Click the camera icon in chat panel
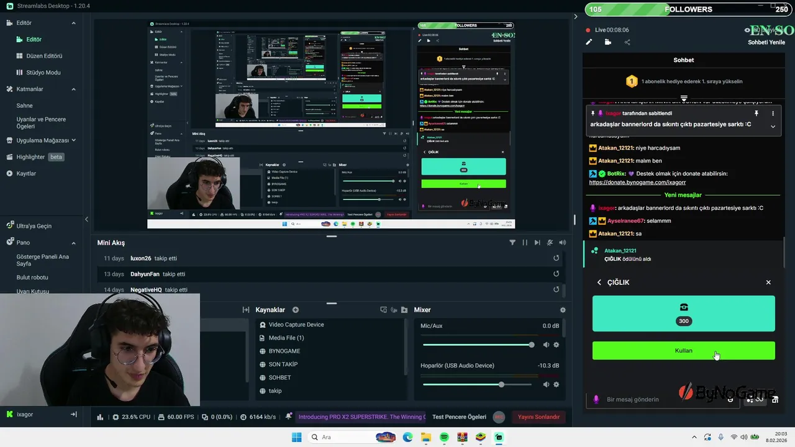The width and height of the screenshot is (795, 447). click(x=608, y=42)
